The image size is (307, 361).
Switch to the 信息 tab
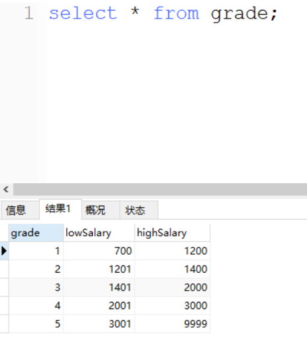point(20,210)
